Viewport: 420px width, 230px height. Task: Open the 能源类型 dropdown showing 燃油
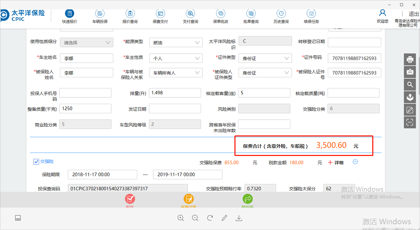[x=175, y=43]
